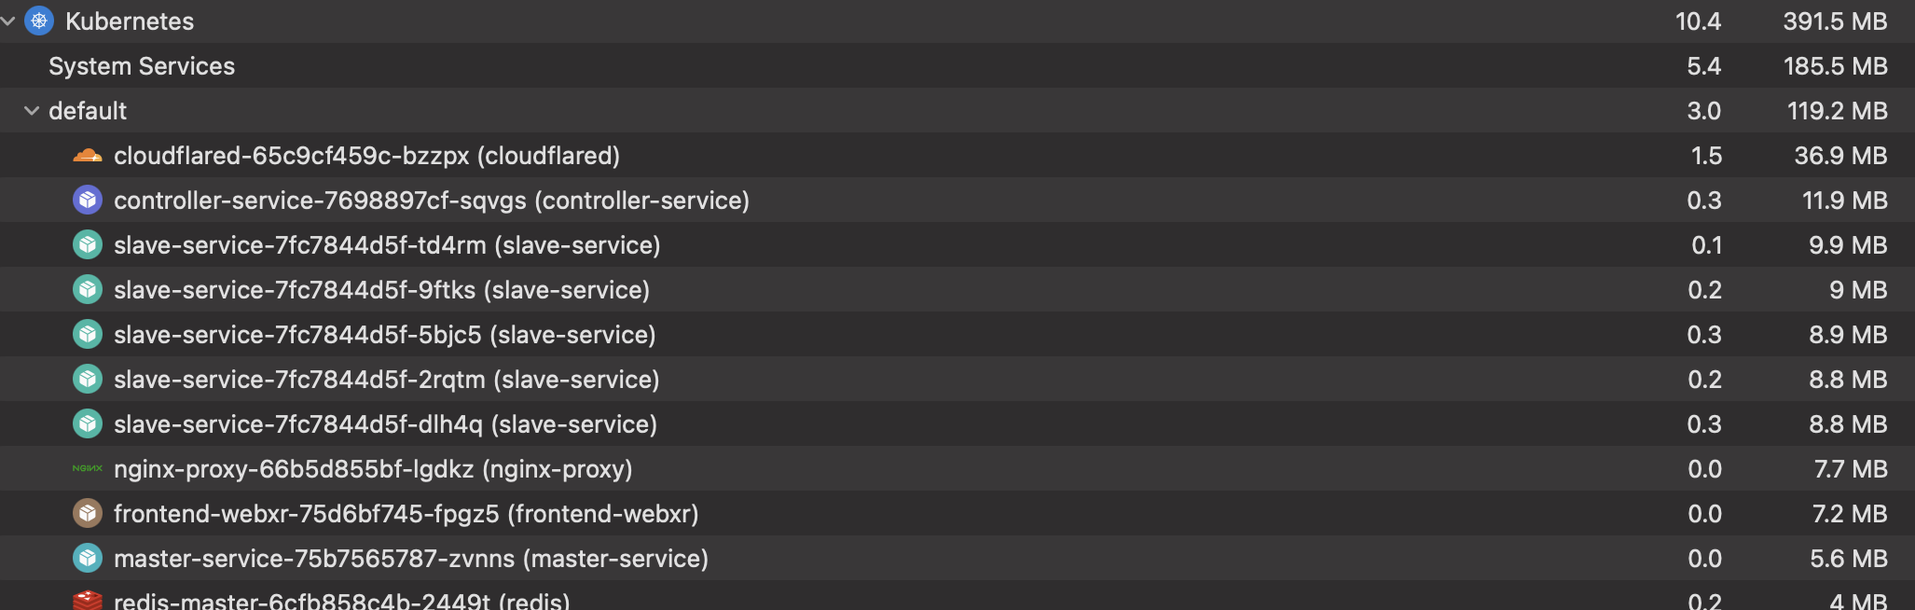The image size is (1915, 610).
Task: Select the System Services row
Action: (x=142, y=66)
